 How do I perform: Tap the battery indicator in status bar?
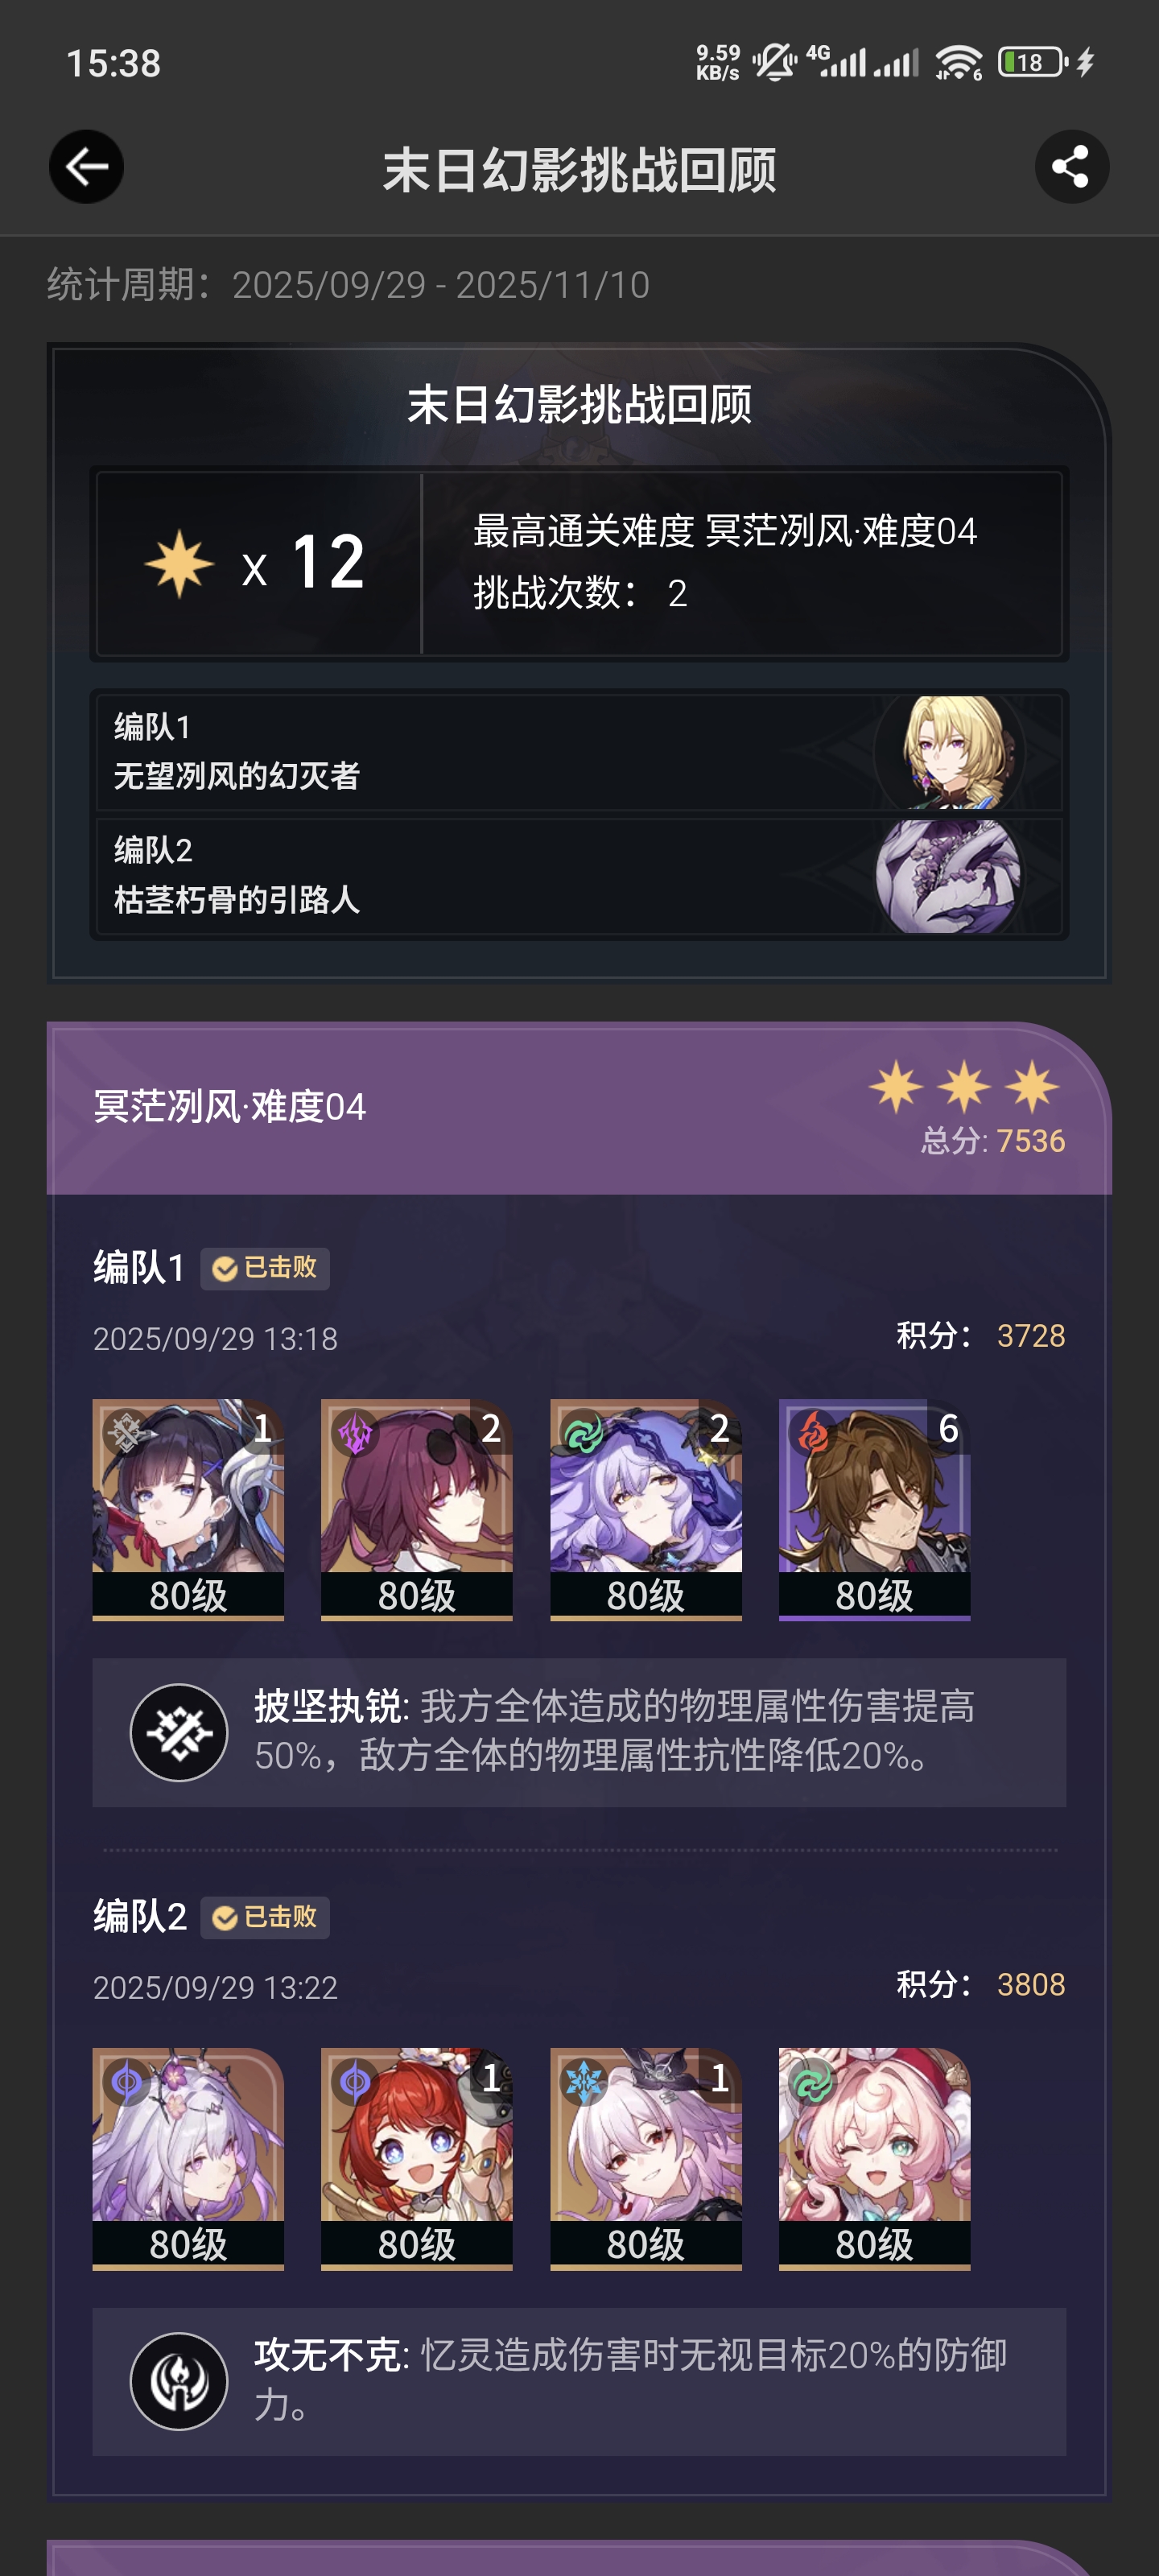[1033, 63]
